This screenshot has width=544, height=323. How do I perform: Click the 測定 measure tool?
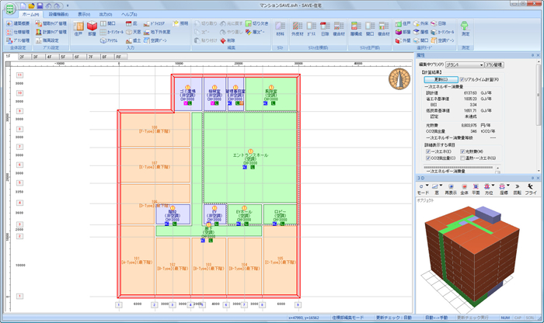465,29
